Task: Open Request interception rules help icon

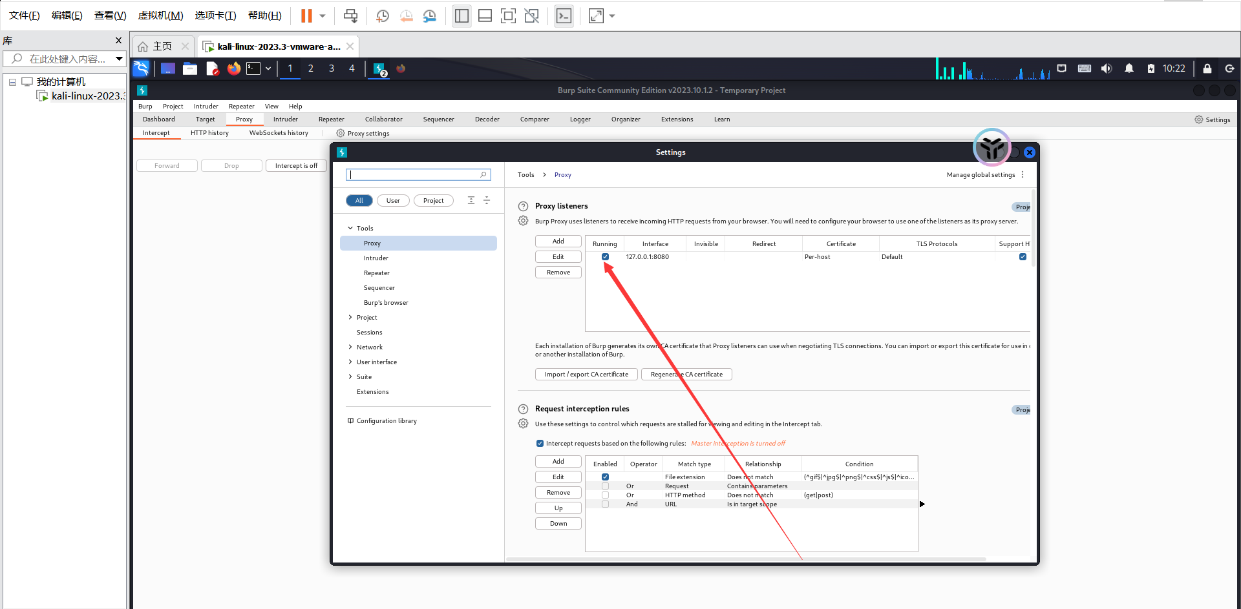Action: [x=524, y=409]
